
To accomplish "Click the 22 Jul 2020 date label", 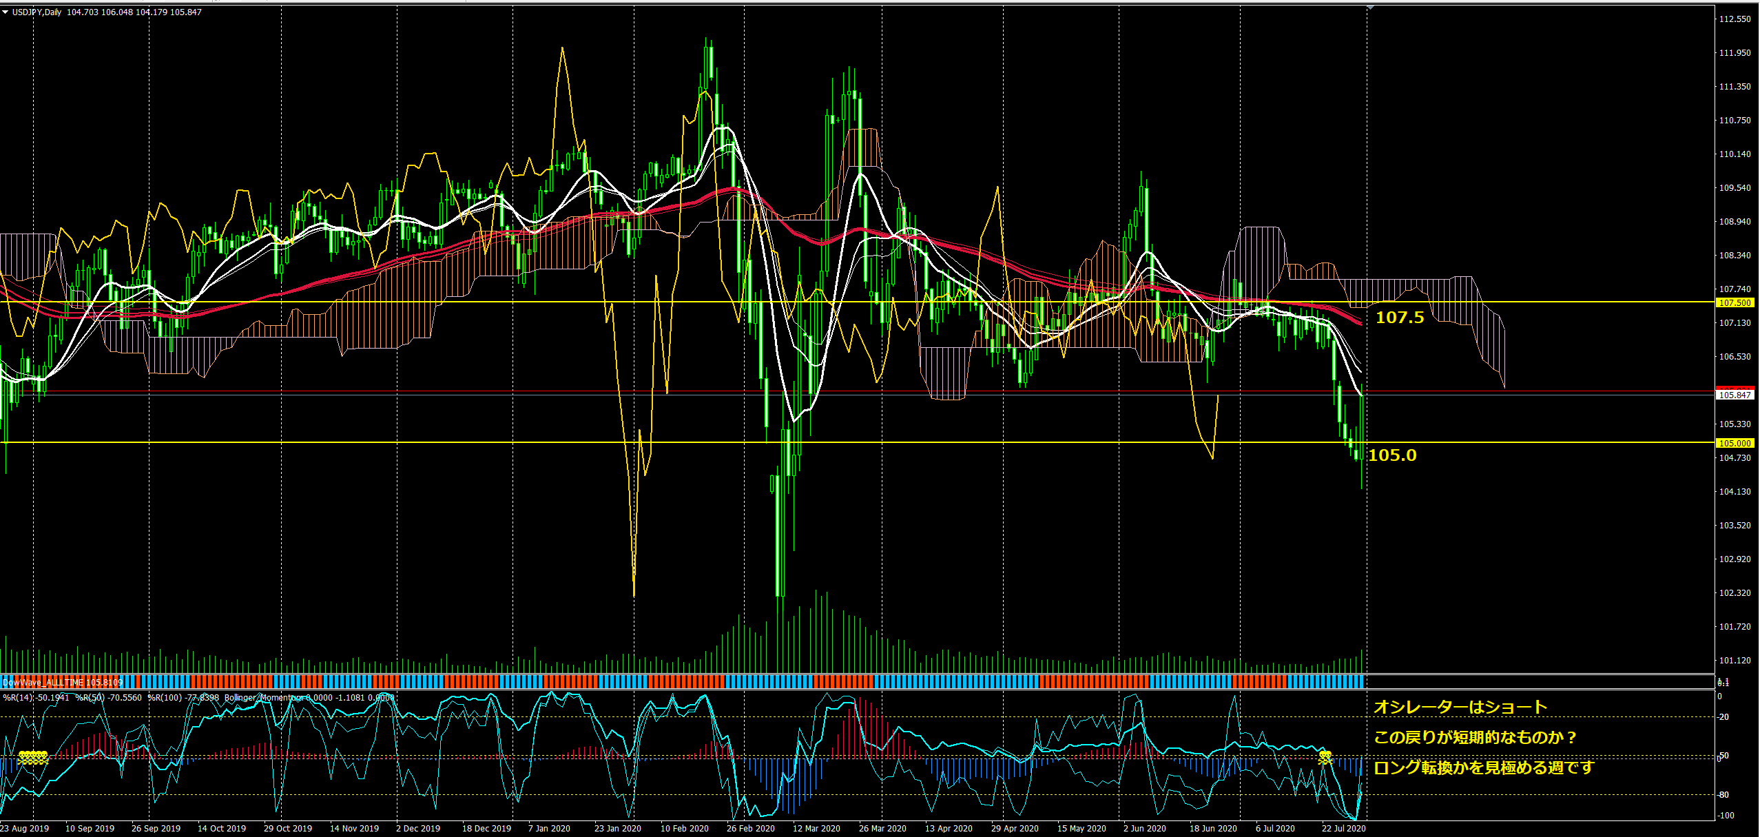I will coord(1343,828).
